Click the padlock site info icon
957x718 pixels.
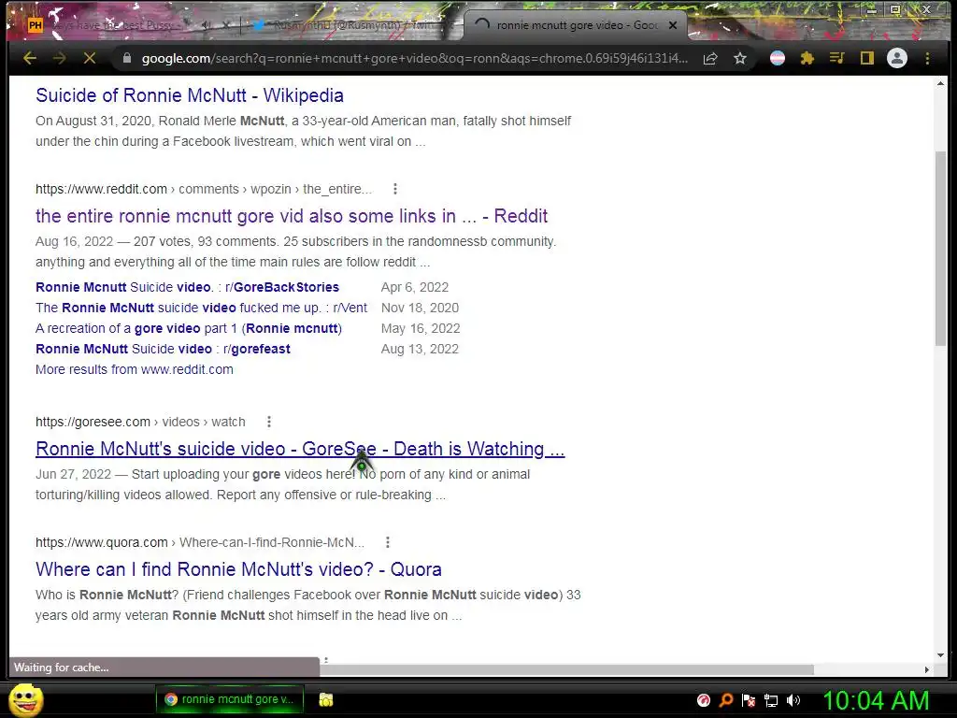click(127, 59)
